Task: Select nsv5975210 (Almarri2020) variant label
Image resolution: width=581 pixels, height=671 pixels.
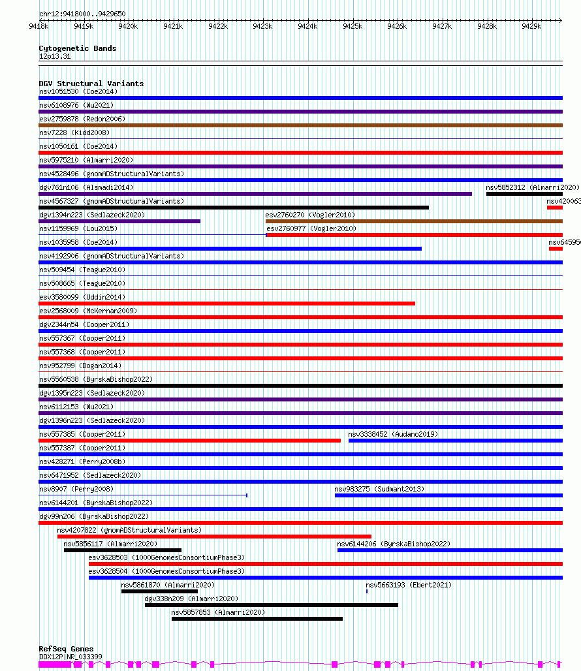Action: pyautogui.click(x=86, y=160)
